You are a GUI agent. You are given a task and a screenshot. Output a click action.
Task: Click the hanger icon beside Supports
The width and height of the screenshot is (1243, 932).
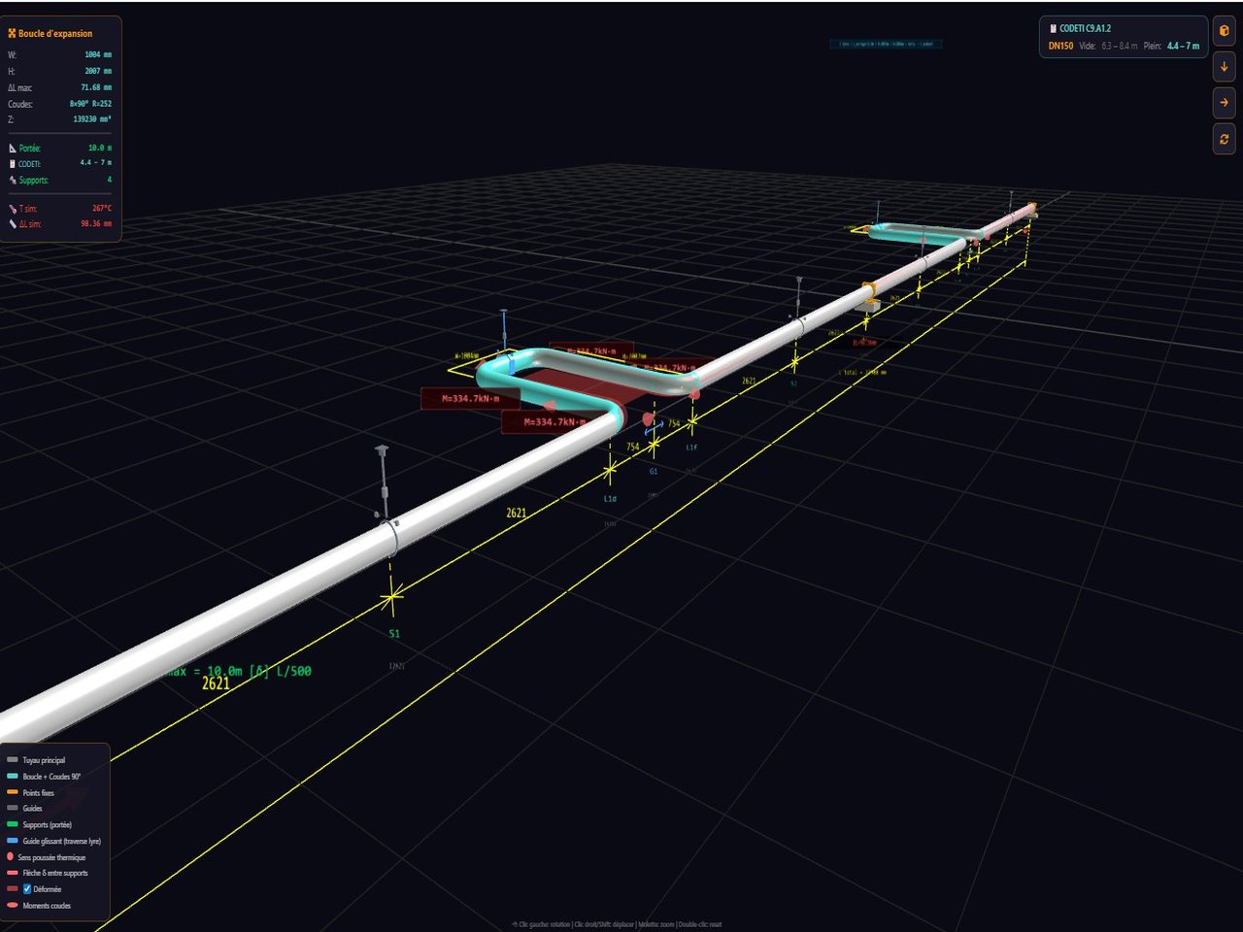pos(12,179)
